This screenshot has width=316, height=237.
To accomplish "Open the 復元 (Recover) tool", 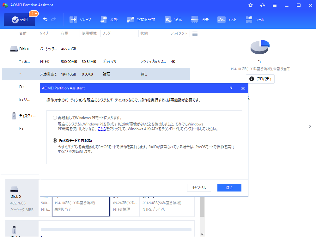I will (x=173, y=20).
